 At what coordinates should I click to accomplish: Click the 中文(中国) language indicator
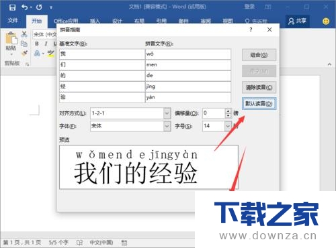click(101, 243)
